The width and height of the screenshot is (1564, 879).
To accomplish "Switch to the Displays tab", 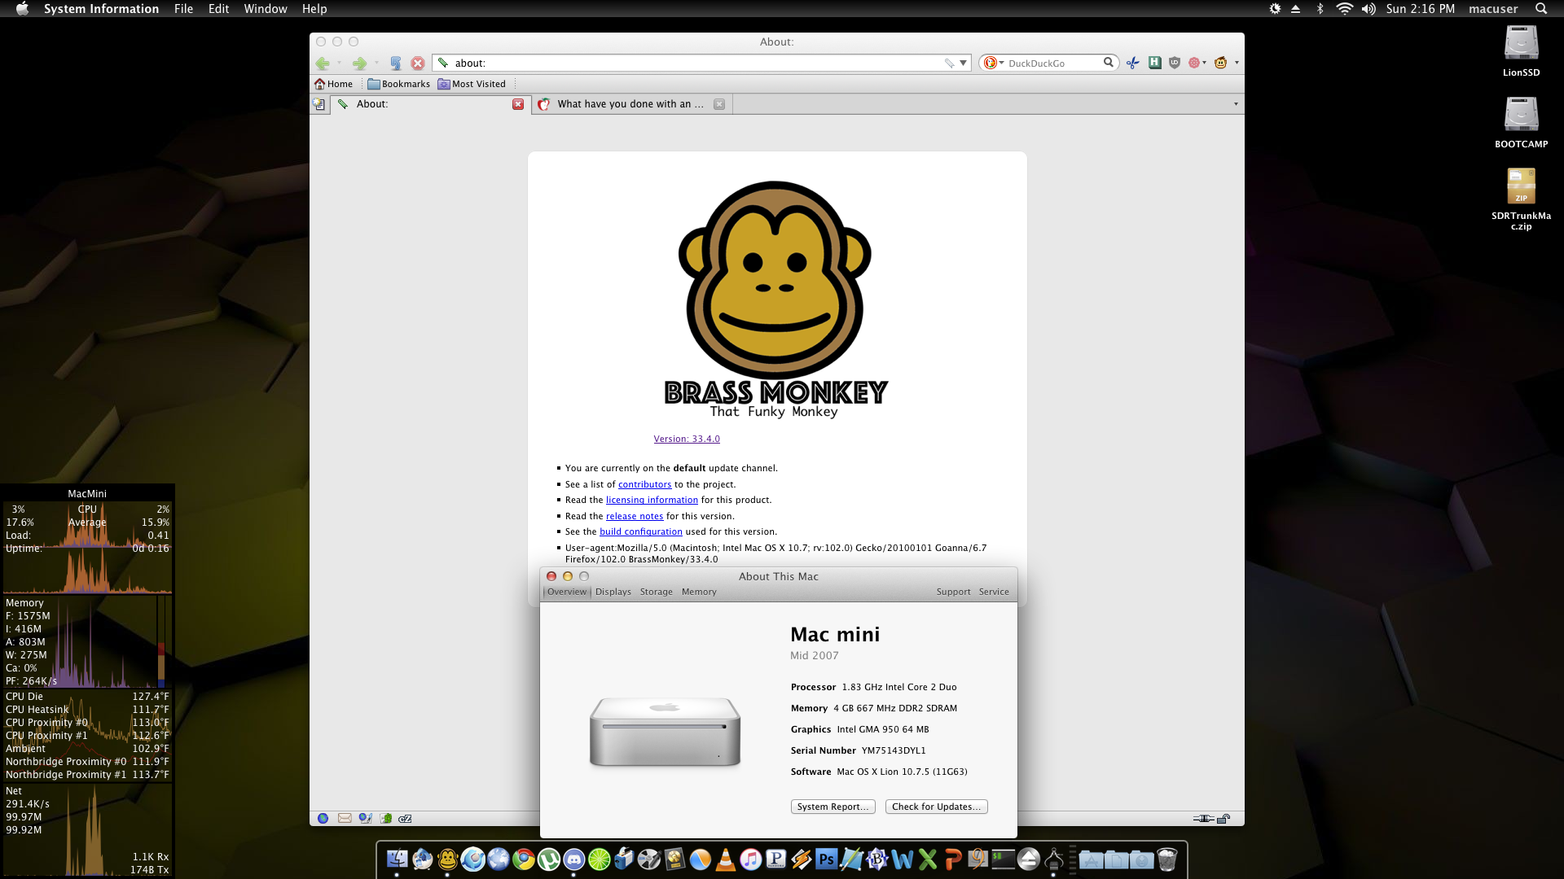I will (x=613, y=592).
